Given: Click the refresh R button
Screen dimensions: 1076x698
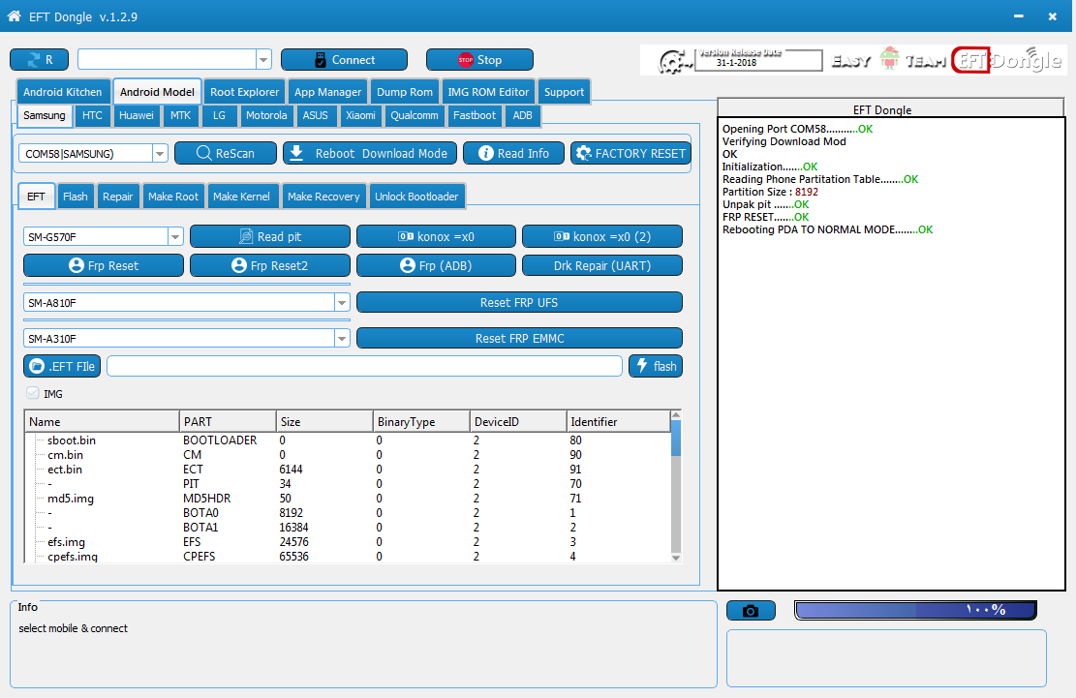Looking at the screenshot, I should [x=39, y=60].
